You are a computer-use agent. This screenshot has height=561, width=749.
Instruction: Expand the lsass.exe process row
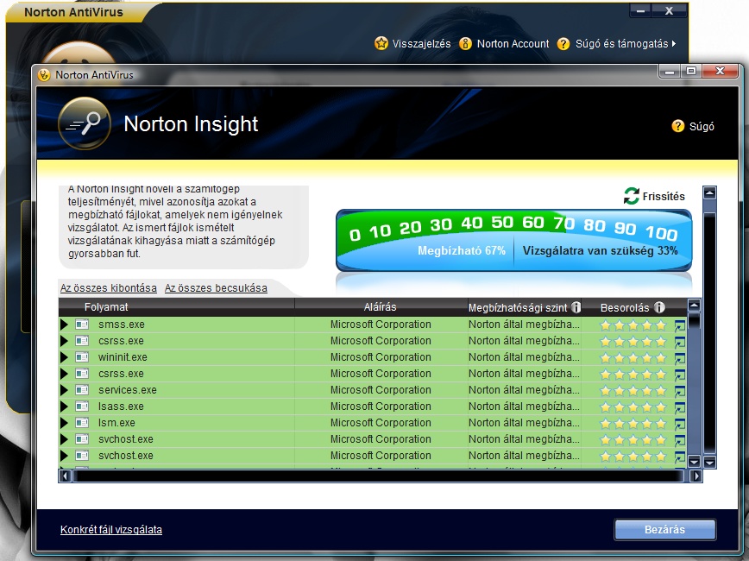[x=64, y=407]
